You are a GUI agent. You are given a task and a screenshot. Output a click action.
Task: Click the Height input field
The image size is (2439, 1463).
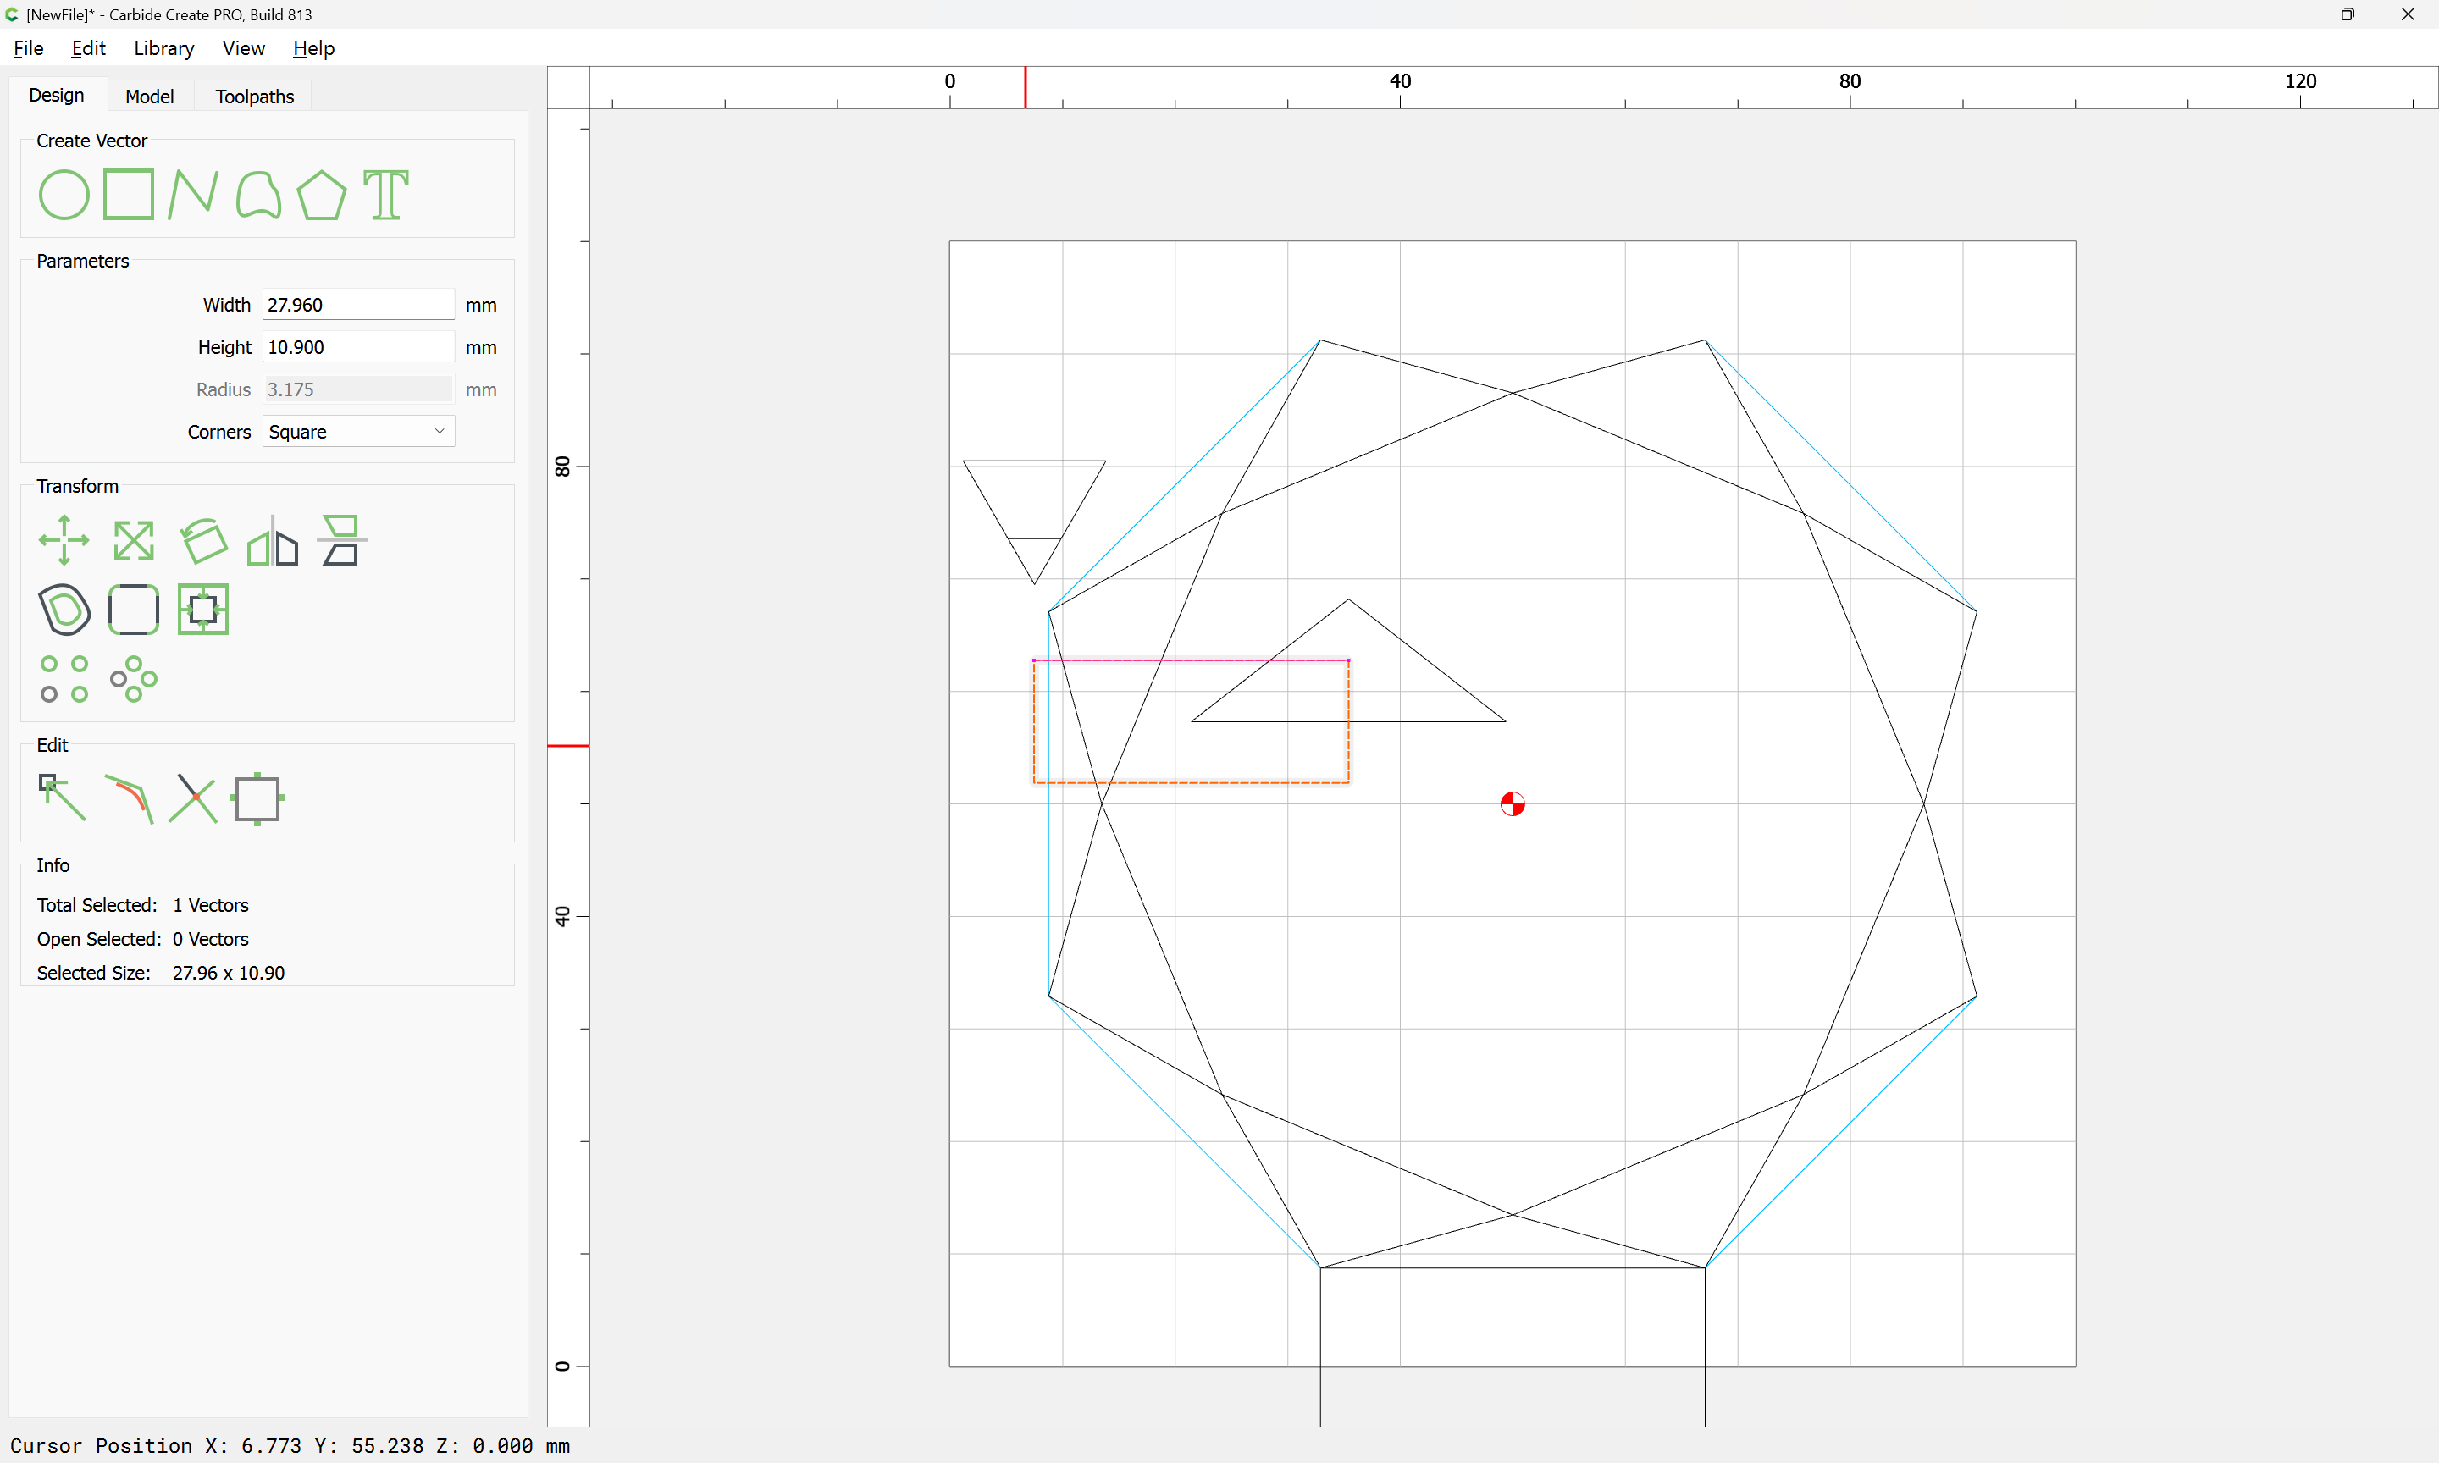point(359,347)
